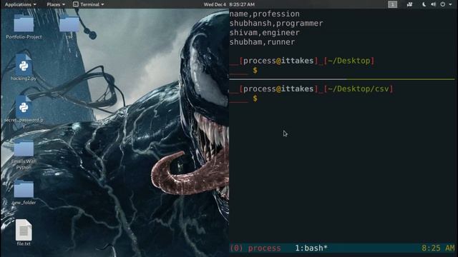Expand the system menu arrow beside power
Viewport: 458px width, 257px height.
[450, 4]
